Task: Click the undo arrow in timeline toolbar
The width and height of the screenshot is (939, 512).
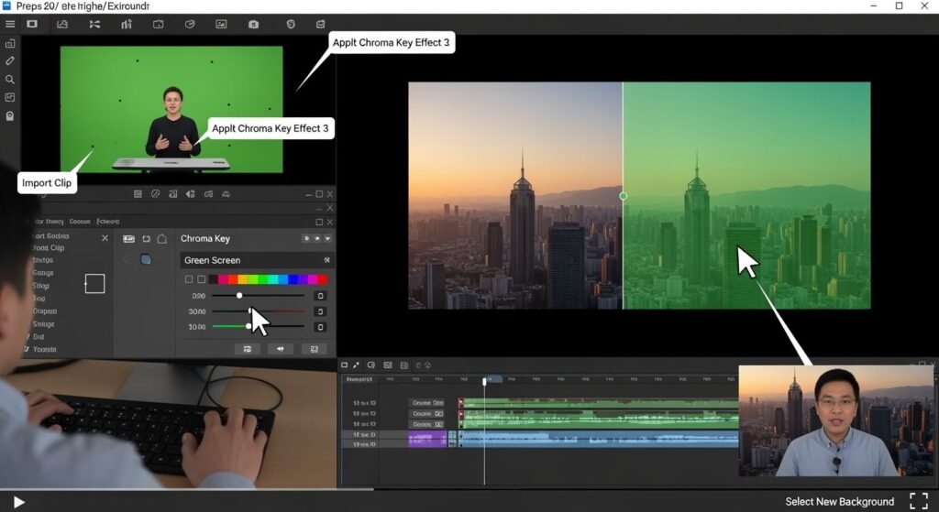Action: click(x=418, y=365)
